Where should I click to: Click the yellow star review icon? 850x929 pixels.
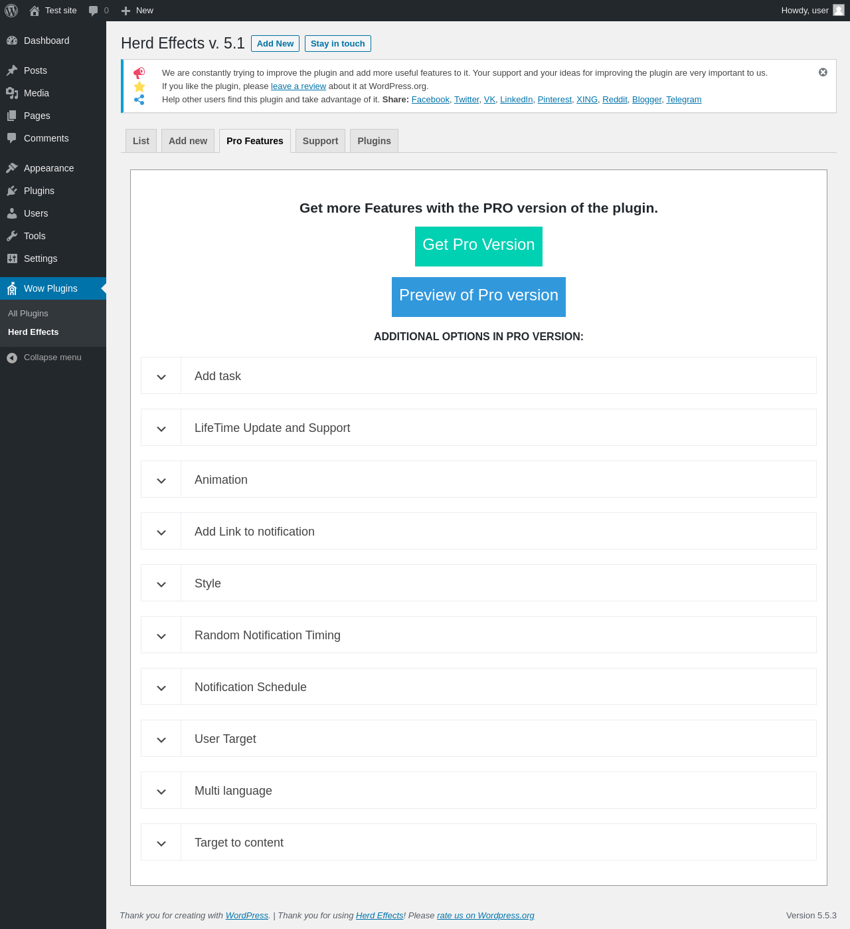click(139, 86)
